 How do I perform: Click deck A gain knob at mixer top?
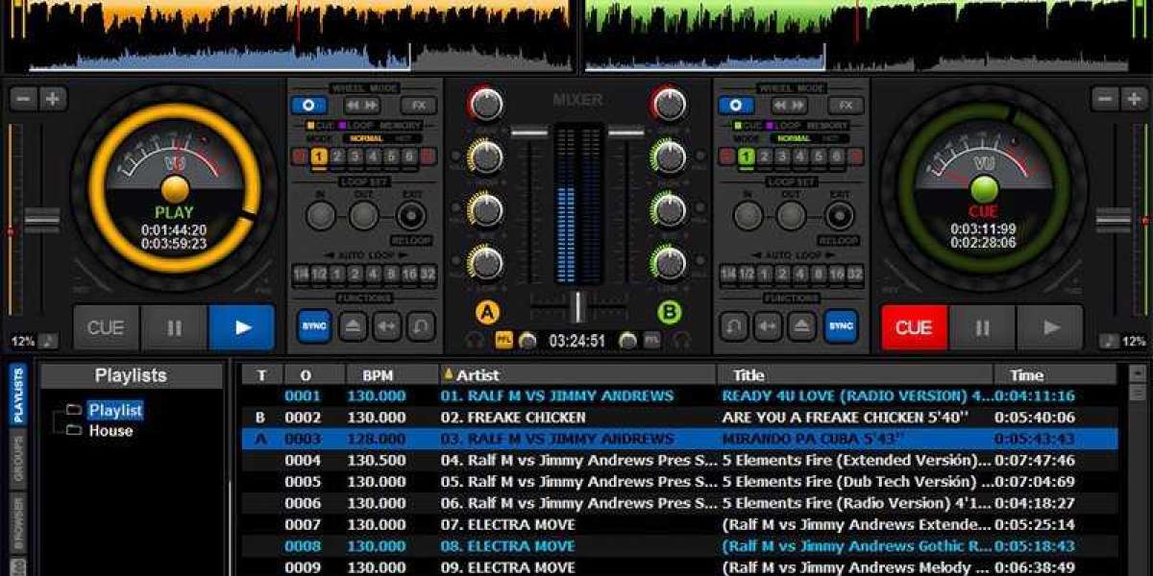(486, 103)
